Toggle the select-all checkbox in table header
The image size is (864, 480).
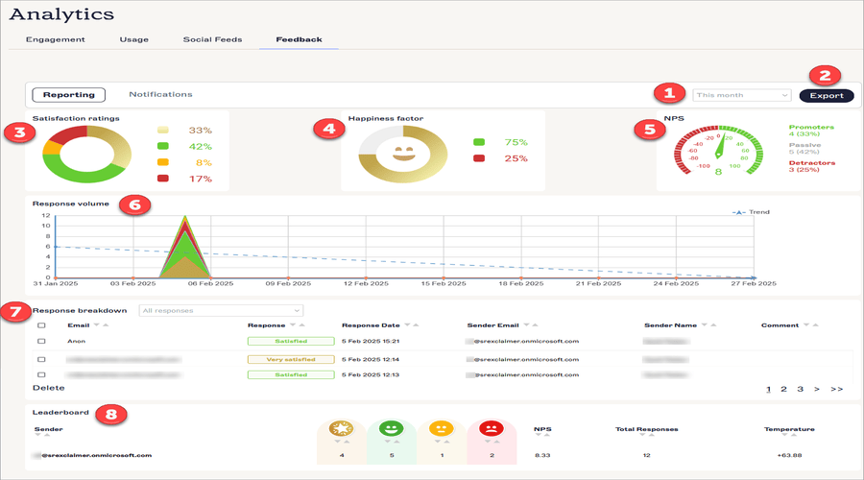(x=41, y=325)
